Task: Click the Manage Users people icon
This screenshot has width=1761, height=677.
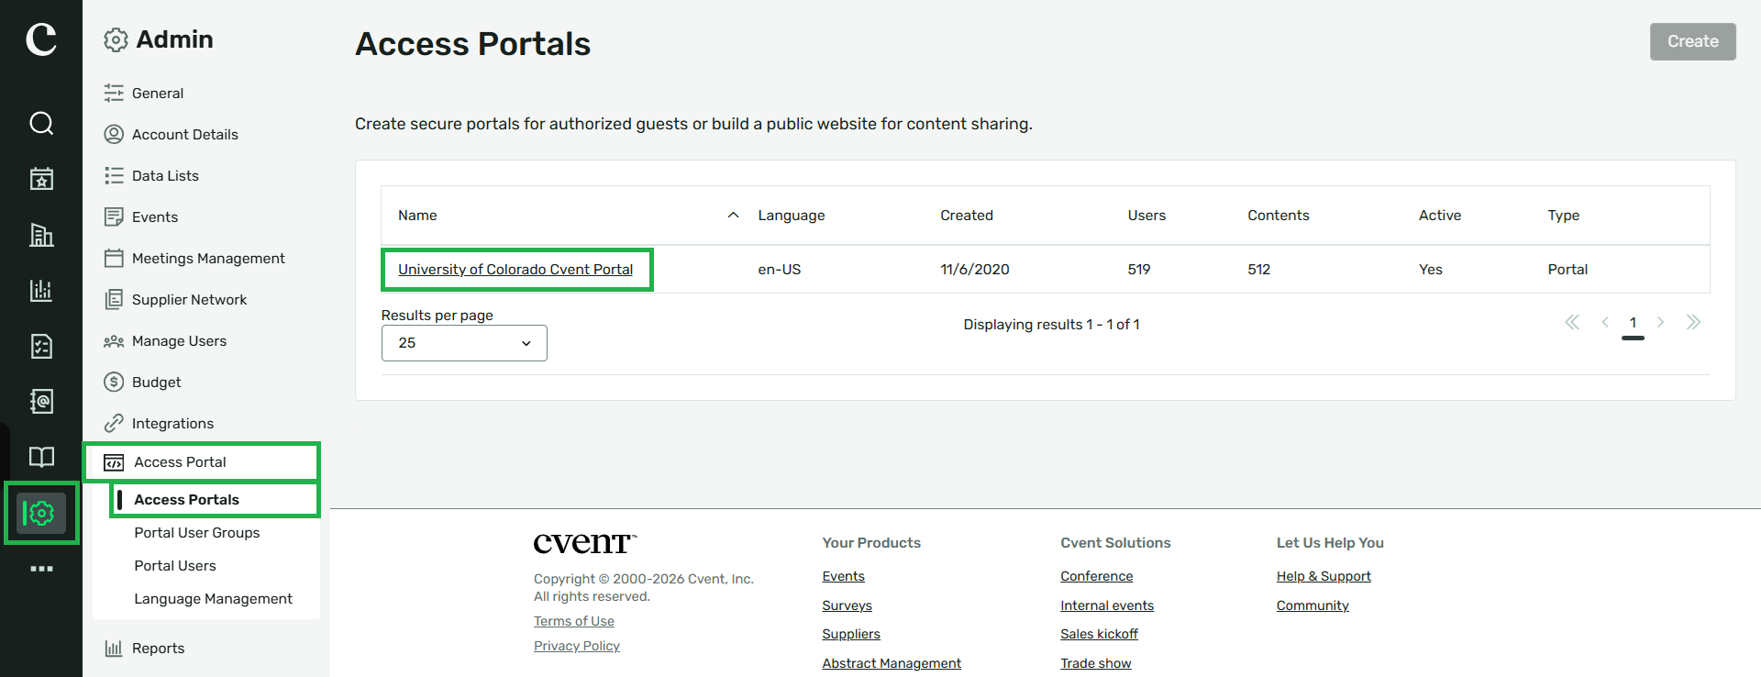Action: (x=114, y=341)
